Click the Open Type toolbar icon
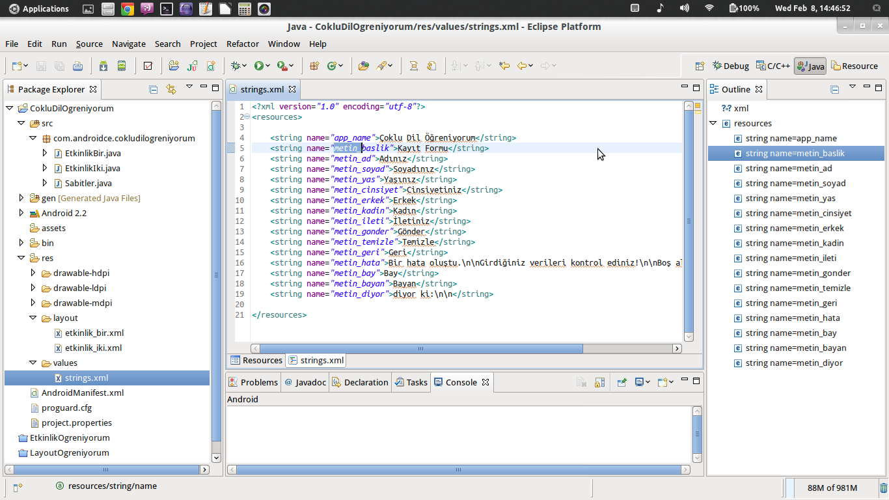889x500 pixels. [364, 66]
